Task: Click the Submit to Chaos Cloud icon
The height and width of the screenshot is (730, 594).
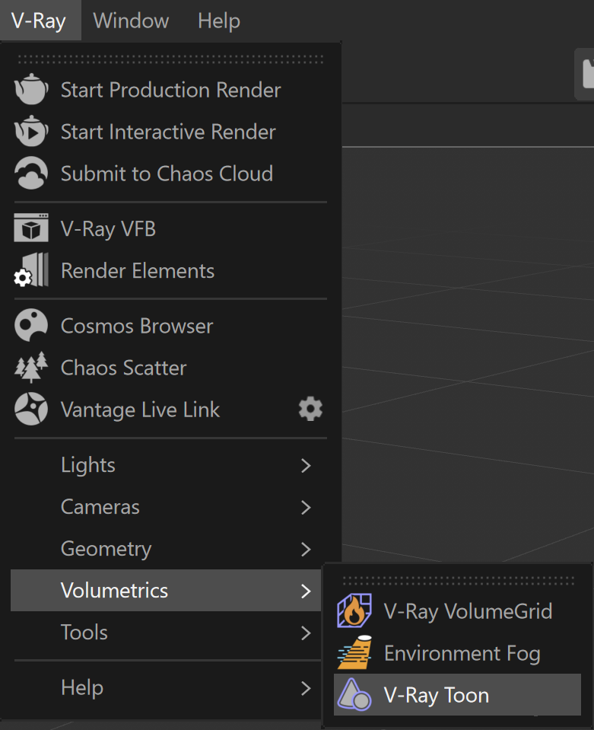Action: [31, 173]
